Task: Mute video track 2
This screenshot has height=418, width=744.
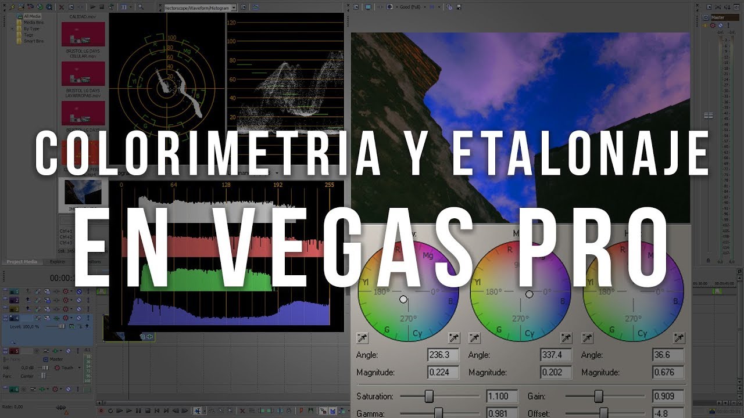Action: coord(79,300)
